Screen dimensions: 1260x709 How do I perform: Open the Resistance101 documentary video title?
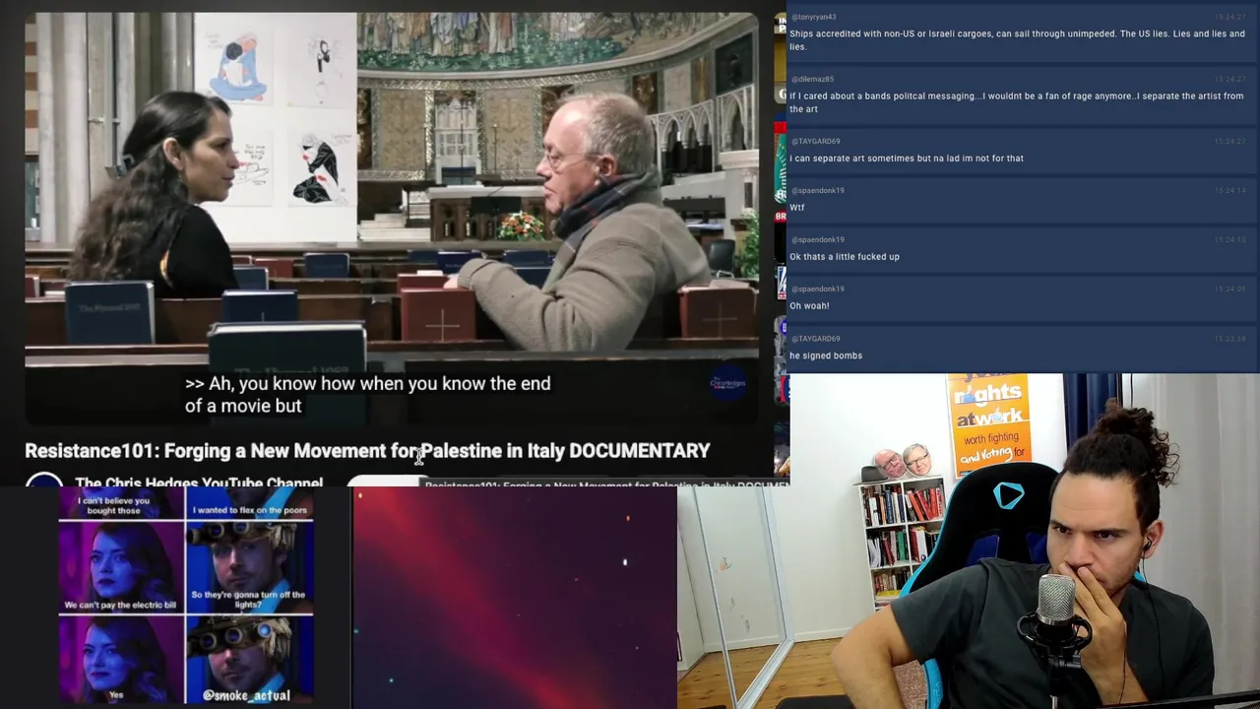click(367, 450)
